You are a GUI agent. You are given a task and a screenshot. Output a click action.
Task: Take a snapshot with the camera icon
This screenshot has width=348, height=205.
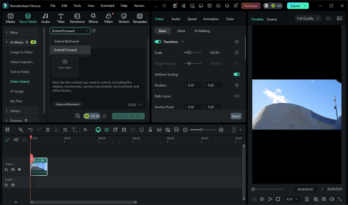[324, 199]
